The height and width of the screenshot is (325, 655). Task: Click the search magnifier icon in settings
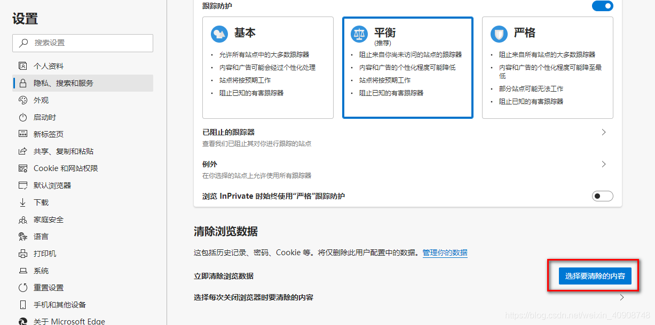pos(23,43)
